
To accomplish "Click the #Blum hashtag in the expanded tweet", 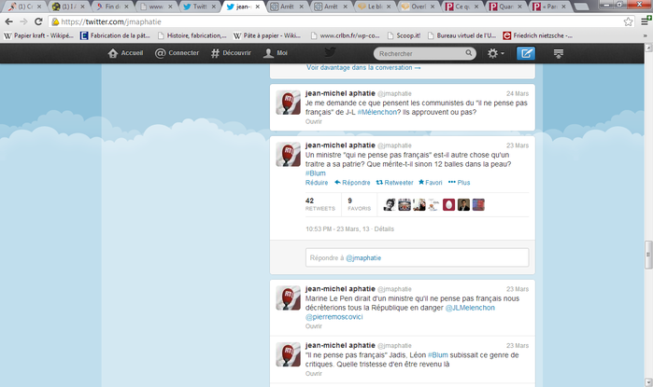I will (315, 173).
